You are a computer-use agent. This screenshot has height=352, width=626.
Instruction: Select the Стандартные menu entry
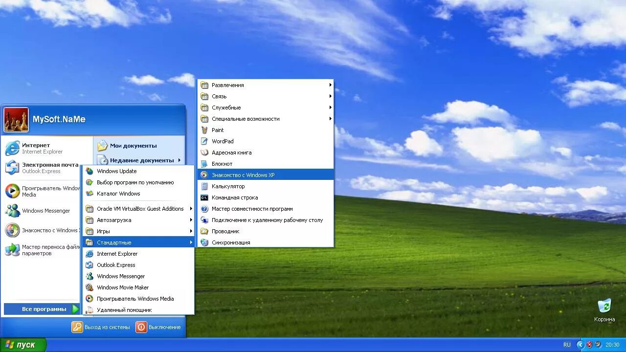click(138, 242)
